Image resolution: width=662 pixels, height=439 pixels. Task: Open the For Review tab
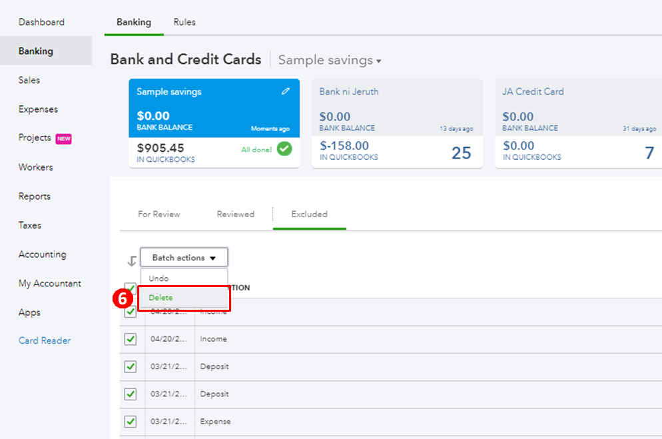click(x=159, y=215)
